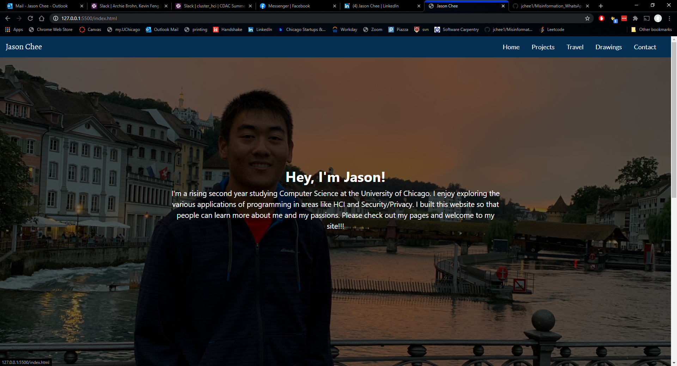Go to the browser home icon

pos(42,18)
